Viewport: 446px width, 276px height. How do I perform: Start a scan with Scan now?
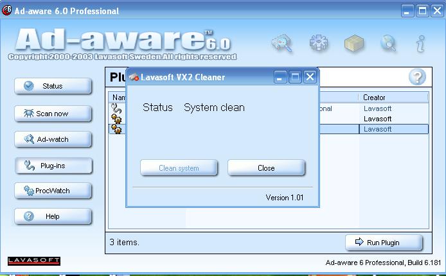click(53, 114)
